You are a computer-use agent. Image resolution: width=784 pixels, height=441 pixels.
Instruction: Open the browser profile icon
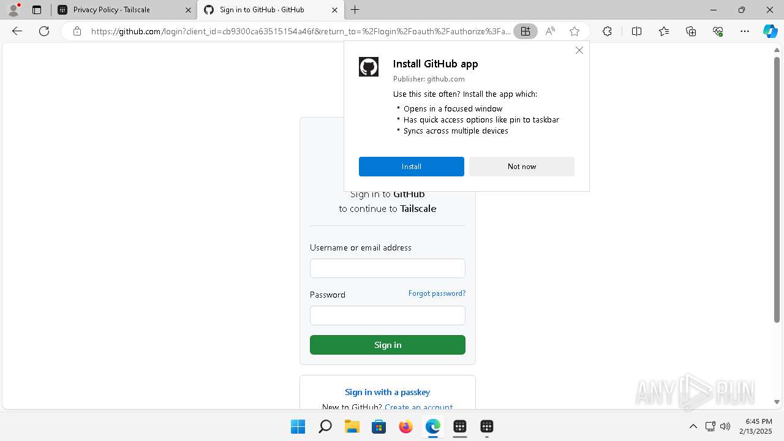tap(13, 10)
